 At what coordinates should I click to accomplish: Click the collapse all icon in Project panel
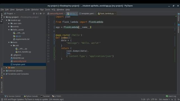(37, 13)
